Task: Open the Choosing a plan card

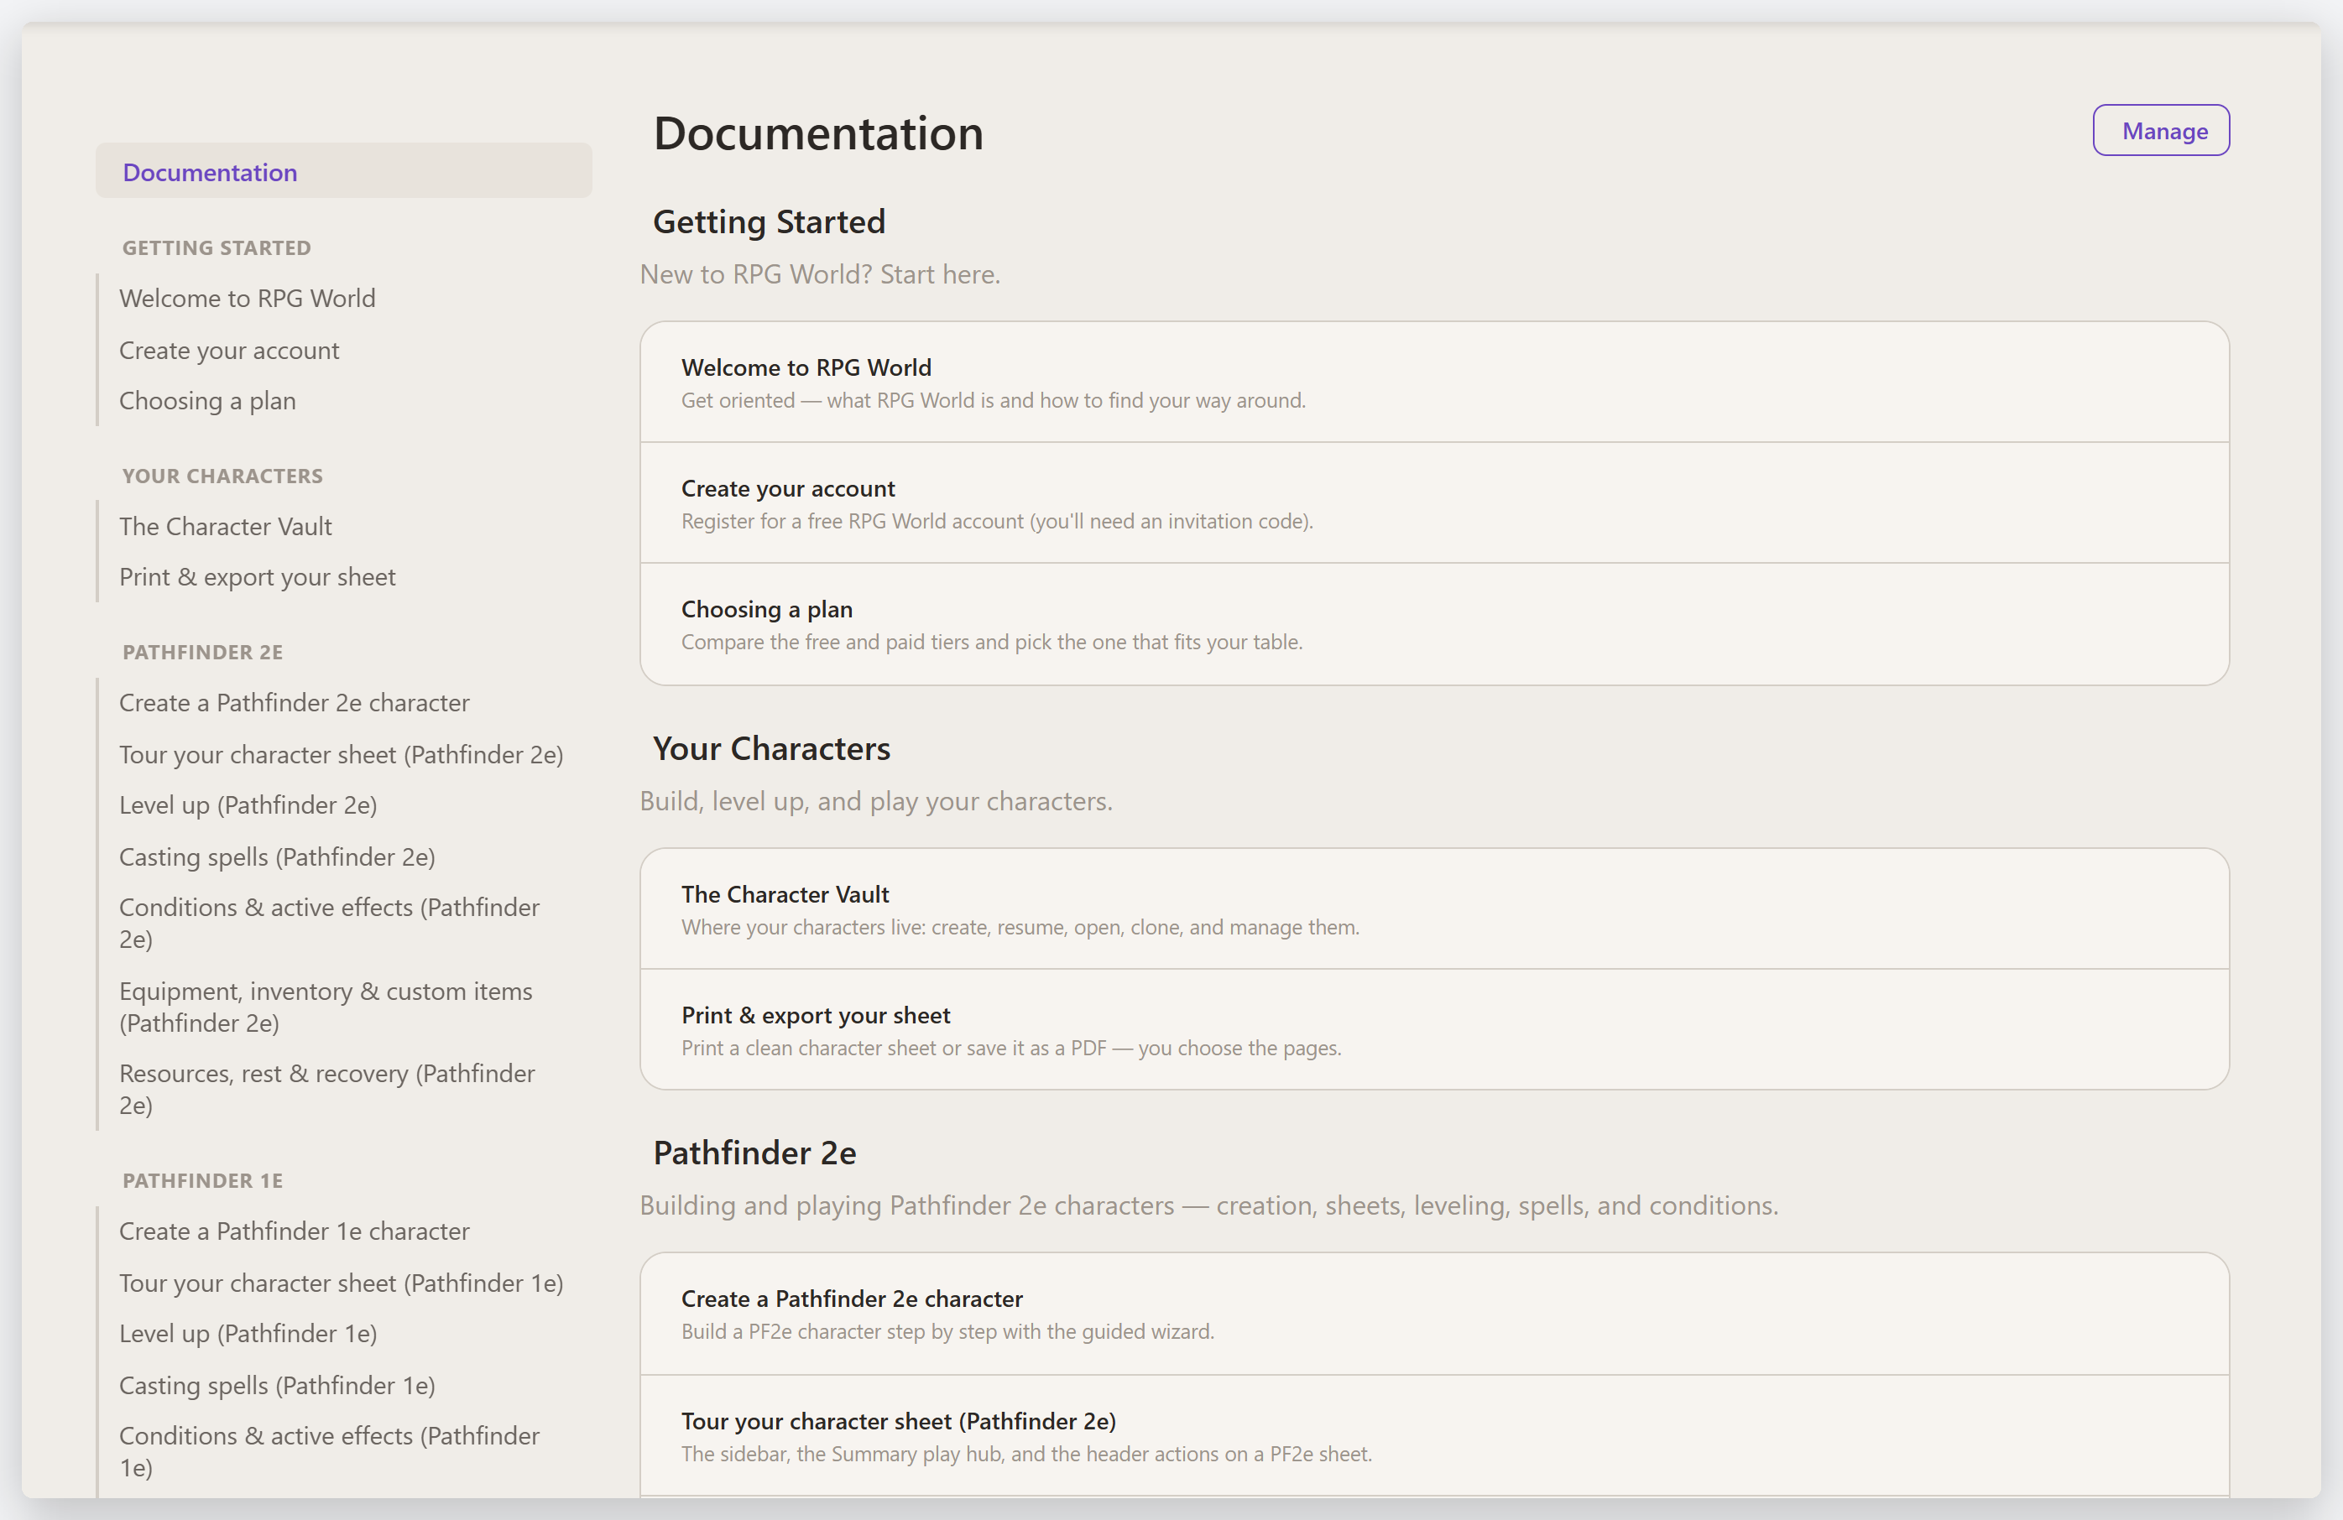Action: [1433, 624]
